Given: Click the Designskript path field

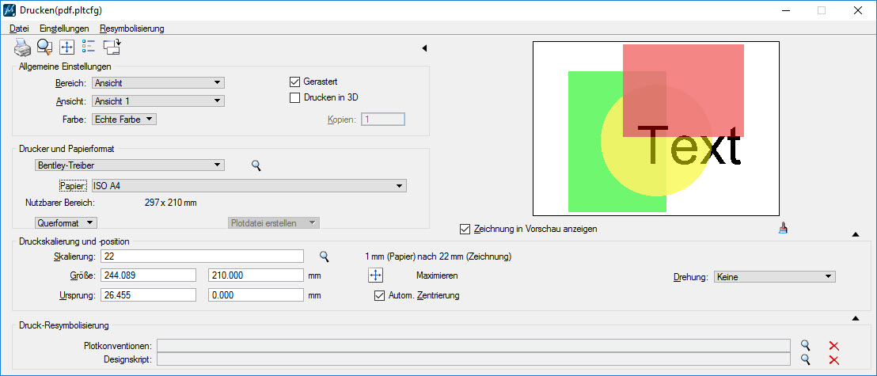Looking at the screenshot, I should pyautogui.click(x=474, y=359).
